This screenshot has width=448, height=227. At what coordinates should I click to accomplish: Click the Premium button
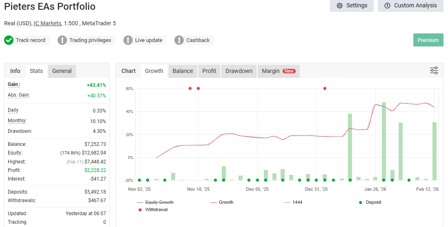tap(428, 40)
